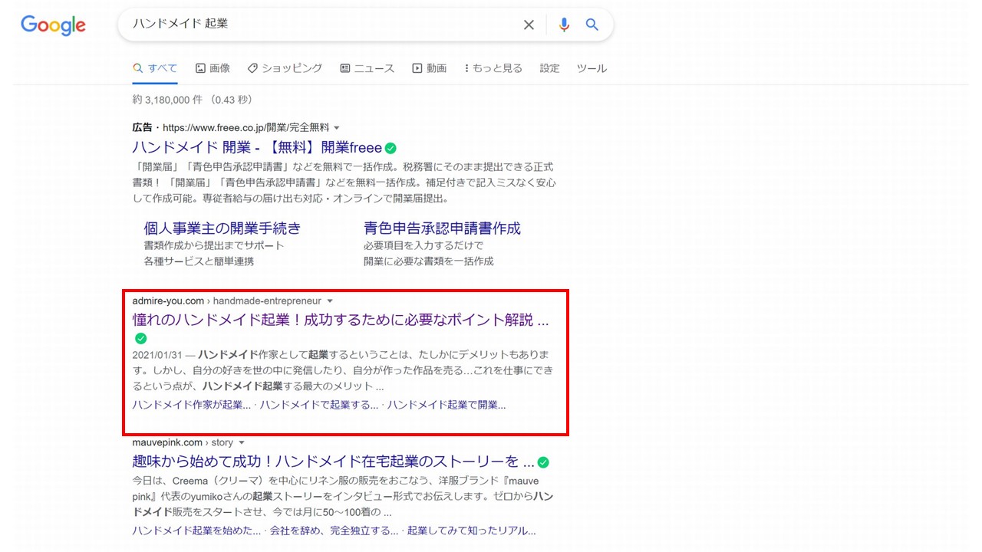982x552 pixels.
Task: Open sitelink 個人事業主の開業手続き
Action: tap(222, 228)
